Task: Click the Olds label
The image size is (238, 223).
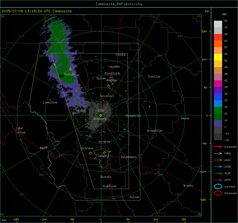Action: point(101,111)
